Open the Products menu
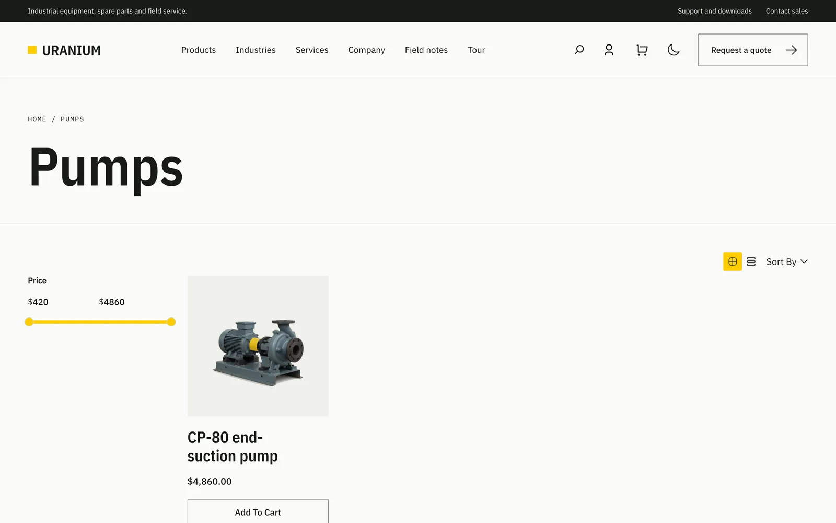Viewport: 836px width, 523px height. coord(199,50)
